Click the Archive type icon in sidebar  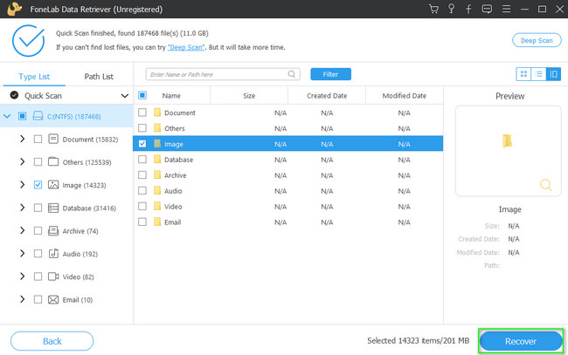click(53, 230)
